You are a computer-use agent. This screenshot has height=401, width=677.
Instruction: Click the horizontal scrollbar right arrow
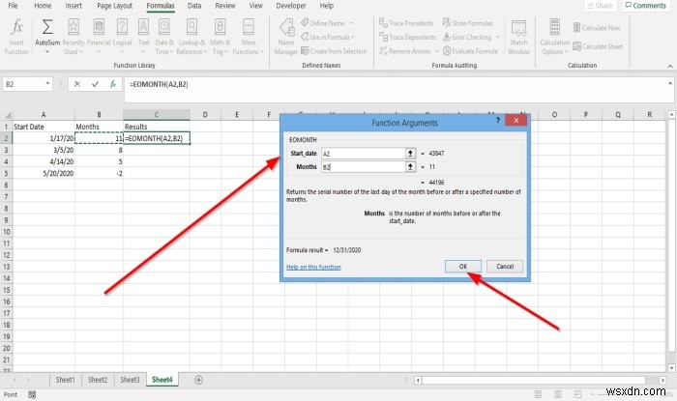tap(662, 380)
